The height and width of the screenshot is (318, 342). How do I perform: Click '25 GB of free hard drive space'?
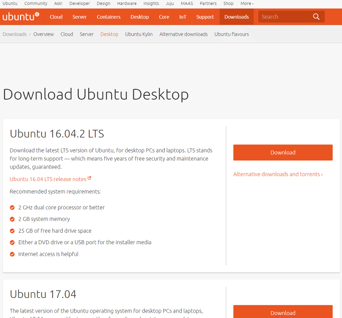click(55, 231)
